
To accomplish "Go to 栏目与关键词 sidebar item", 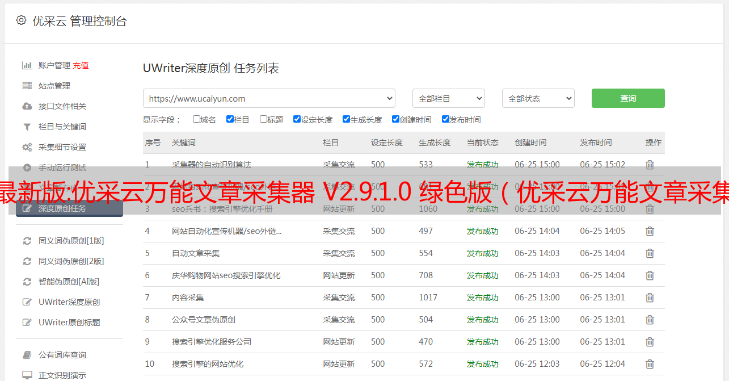I will coord(62,127).
